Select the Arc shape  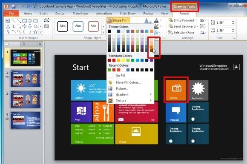point(14,32)
